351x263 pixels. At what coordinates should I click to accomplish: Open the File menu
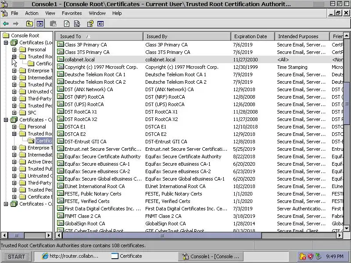pos(14,13)
